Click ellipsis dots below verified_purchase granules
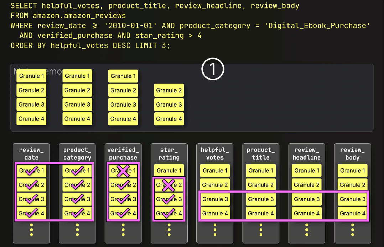This screenshot has height=247, width=384. [x=123, y=230]
